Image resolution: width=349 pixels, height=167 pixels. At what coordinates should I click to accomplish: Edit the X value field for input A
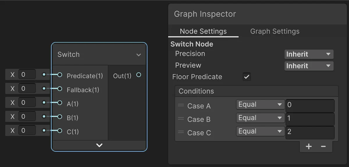click(x=27, y=103)
